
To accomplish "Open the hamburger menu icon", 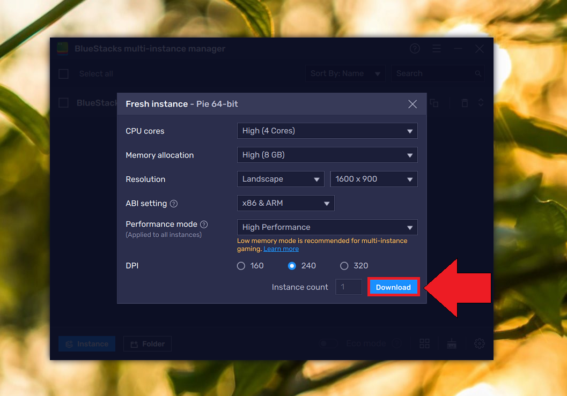I will coord(437,48).
